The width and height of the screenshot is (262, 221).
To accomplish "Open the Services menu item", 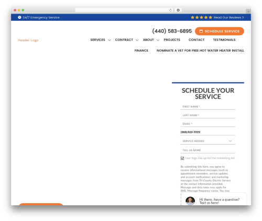I will pyautogui.click(x=97, y=40).
